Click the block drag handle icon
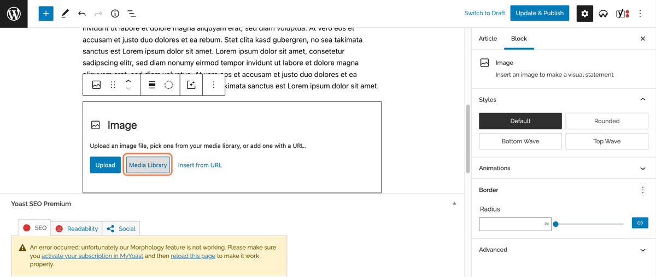The width and height of the screenshot is (656, 277). tap(113, 85)
